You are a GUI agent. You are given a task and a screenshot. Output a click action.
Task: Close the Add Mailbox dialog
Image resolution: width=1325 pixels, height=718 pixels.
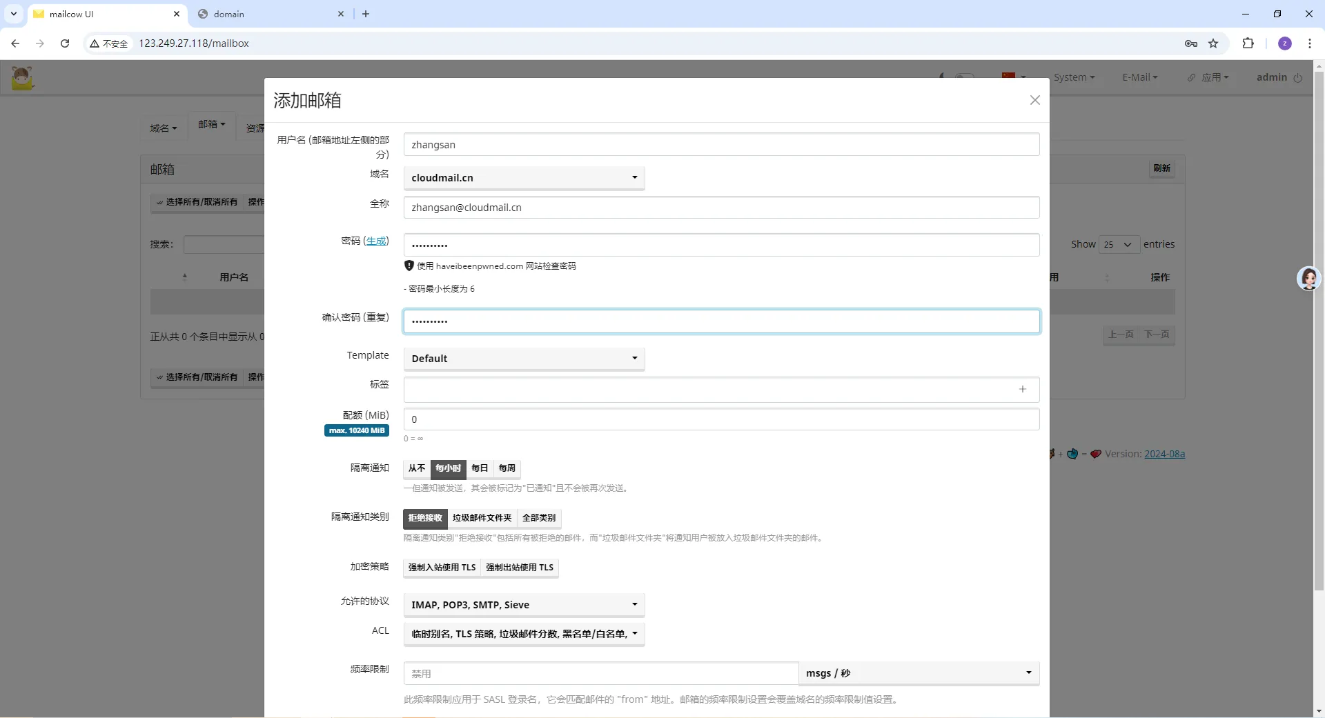[x=1034, y=100]
